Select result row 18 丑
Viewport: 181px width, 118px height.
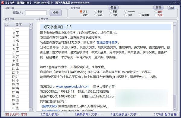point(17,96)
